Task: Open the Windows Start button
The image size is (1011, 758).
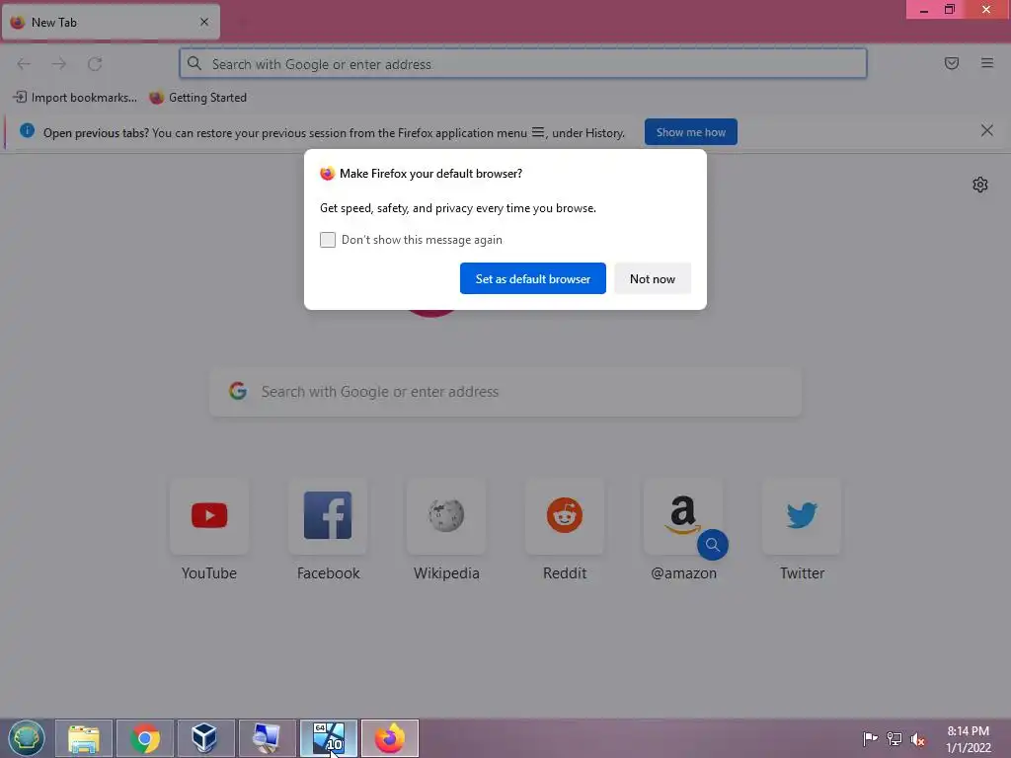Action: [27, 738]
